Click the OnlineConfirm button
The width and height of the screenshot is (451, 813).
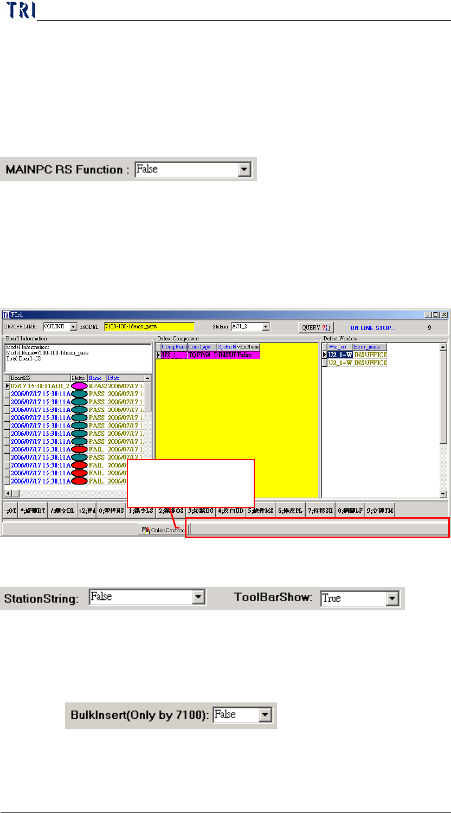pyautogui.click(x=162, y=530)
